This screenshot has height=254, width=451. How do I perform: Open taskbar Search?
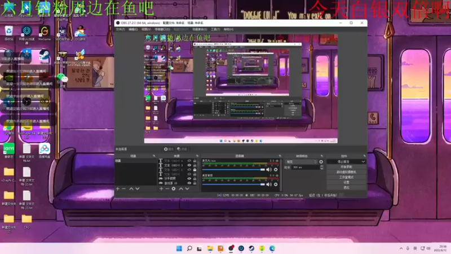click(x=189, y=248)
